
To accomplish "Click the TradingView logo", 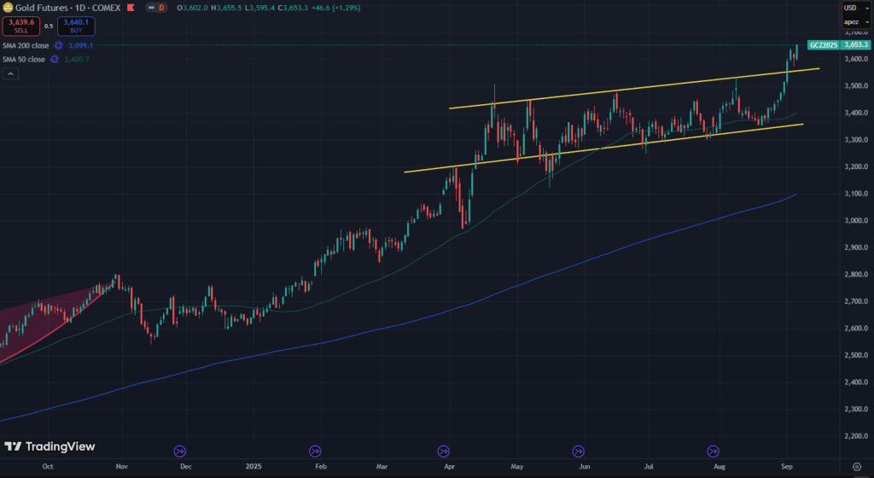I will [50, 446].
